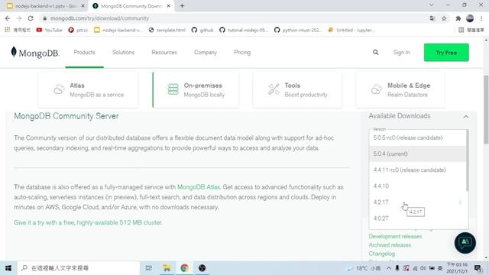Open the extensions puzzle icon

[x=458, y=18]
